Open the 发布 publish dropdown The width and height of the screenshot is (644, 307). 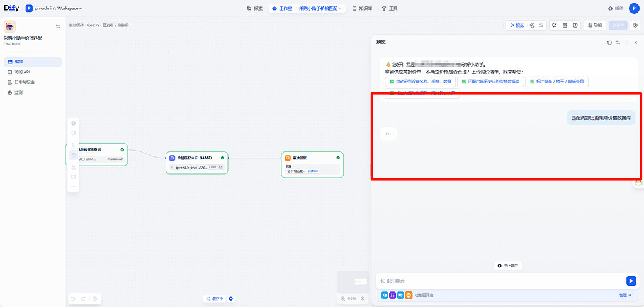click(618, 25)
